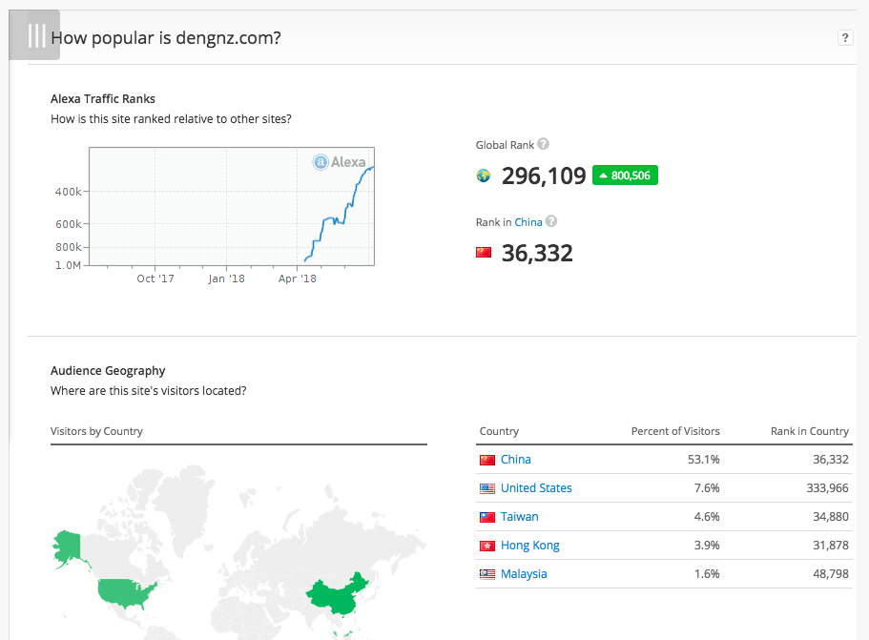
Task: Click the 'Percent of Visitors' column header
Action: 675,431
